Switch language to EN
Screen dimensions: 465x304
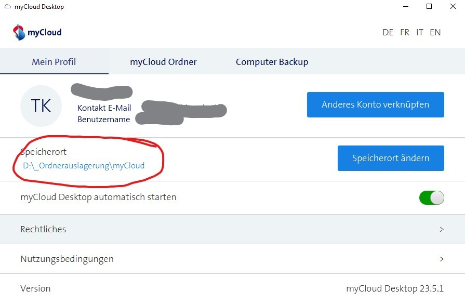(435, 32)
